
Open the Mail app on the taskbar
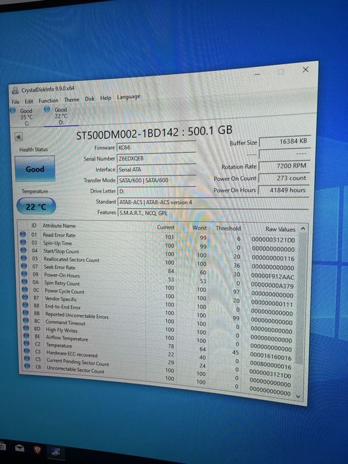(20, 448)
